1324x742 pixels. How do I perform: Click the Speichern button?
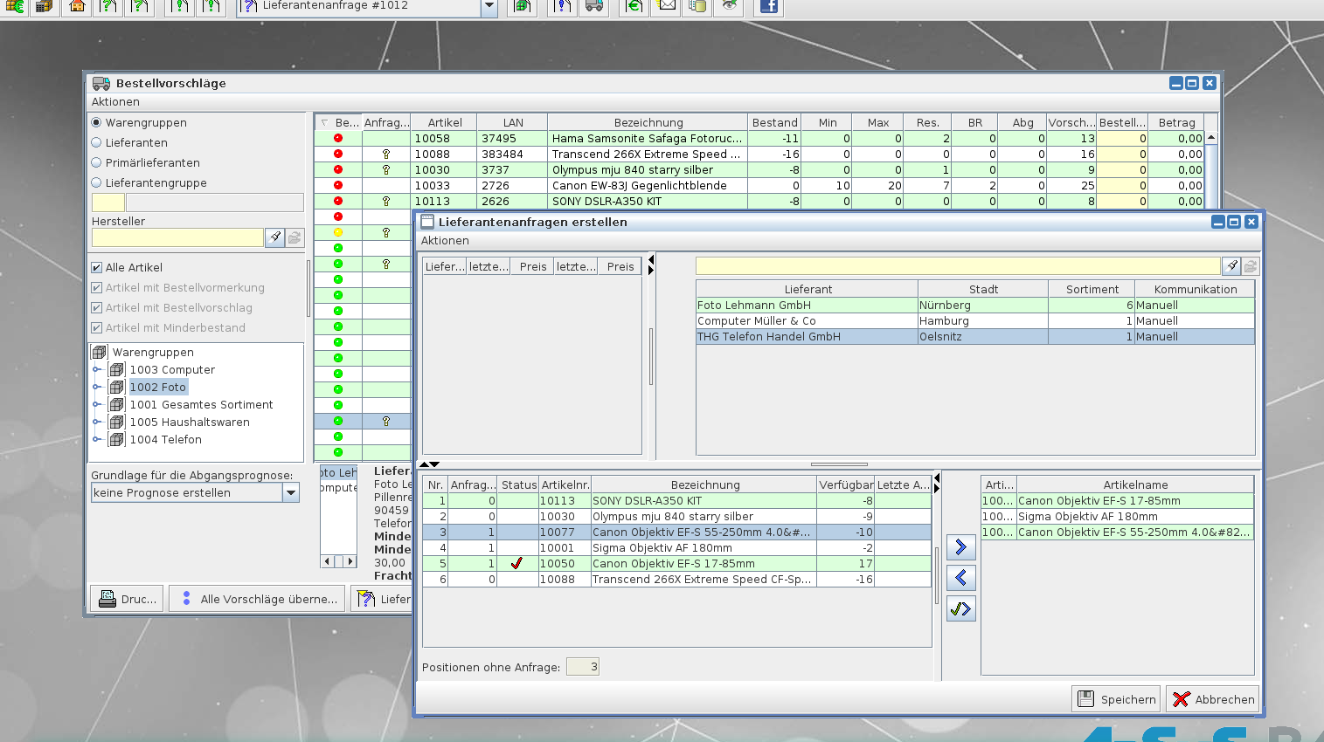click(x=1117, y=699)
